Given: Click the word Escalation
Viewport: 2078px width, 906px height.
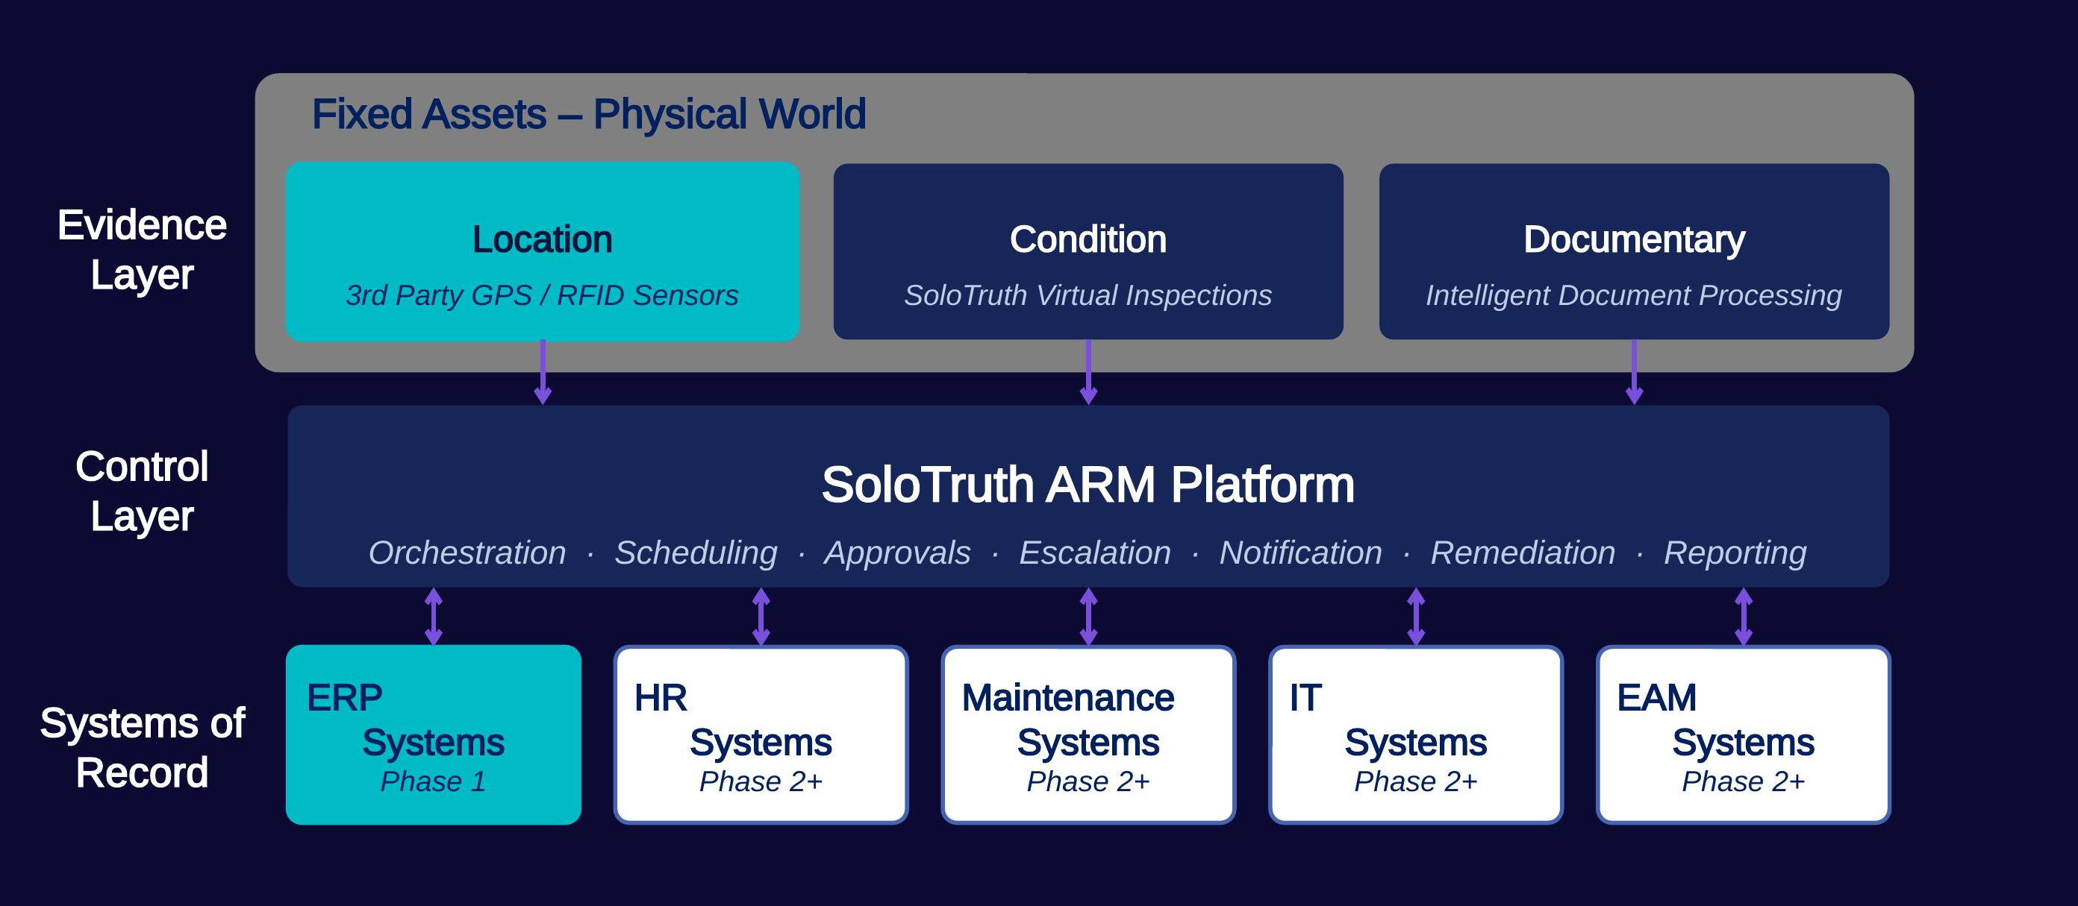Looking at the screenshot, I should tap(1095, 553).
